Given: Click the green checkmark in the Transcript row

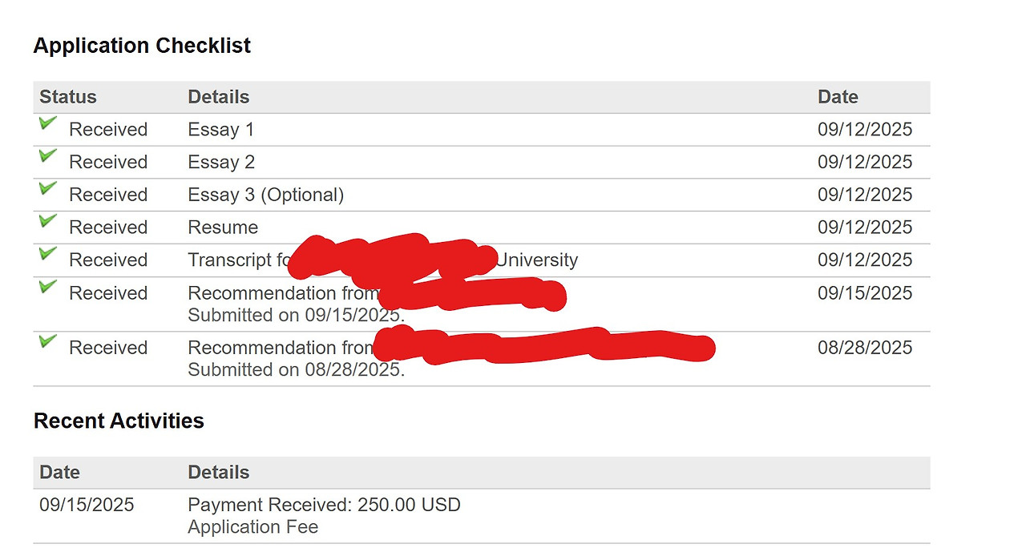Looking at the screenshot, I should pyautogui.click(x=48, y=254).
